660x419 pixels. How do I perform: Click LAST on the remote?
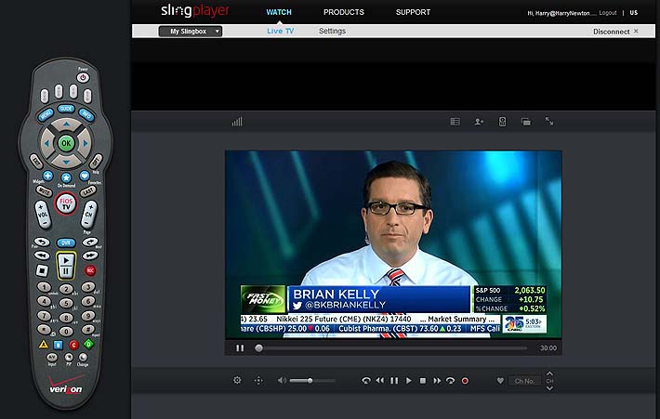point(88,191)
